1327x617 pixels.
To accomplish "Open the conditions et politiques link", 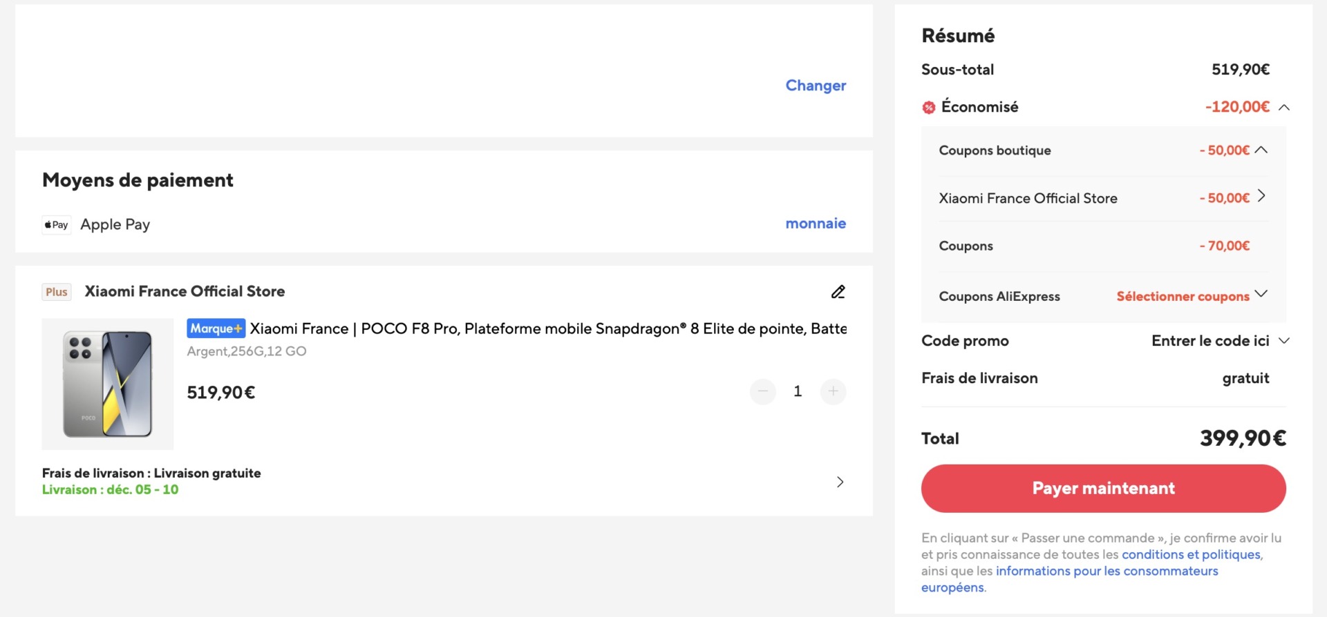I will click(1192, 554).
